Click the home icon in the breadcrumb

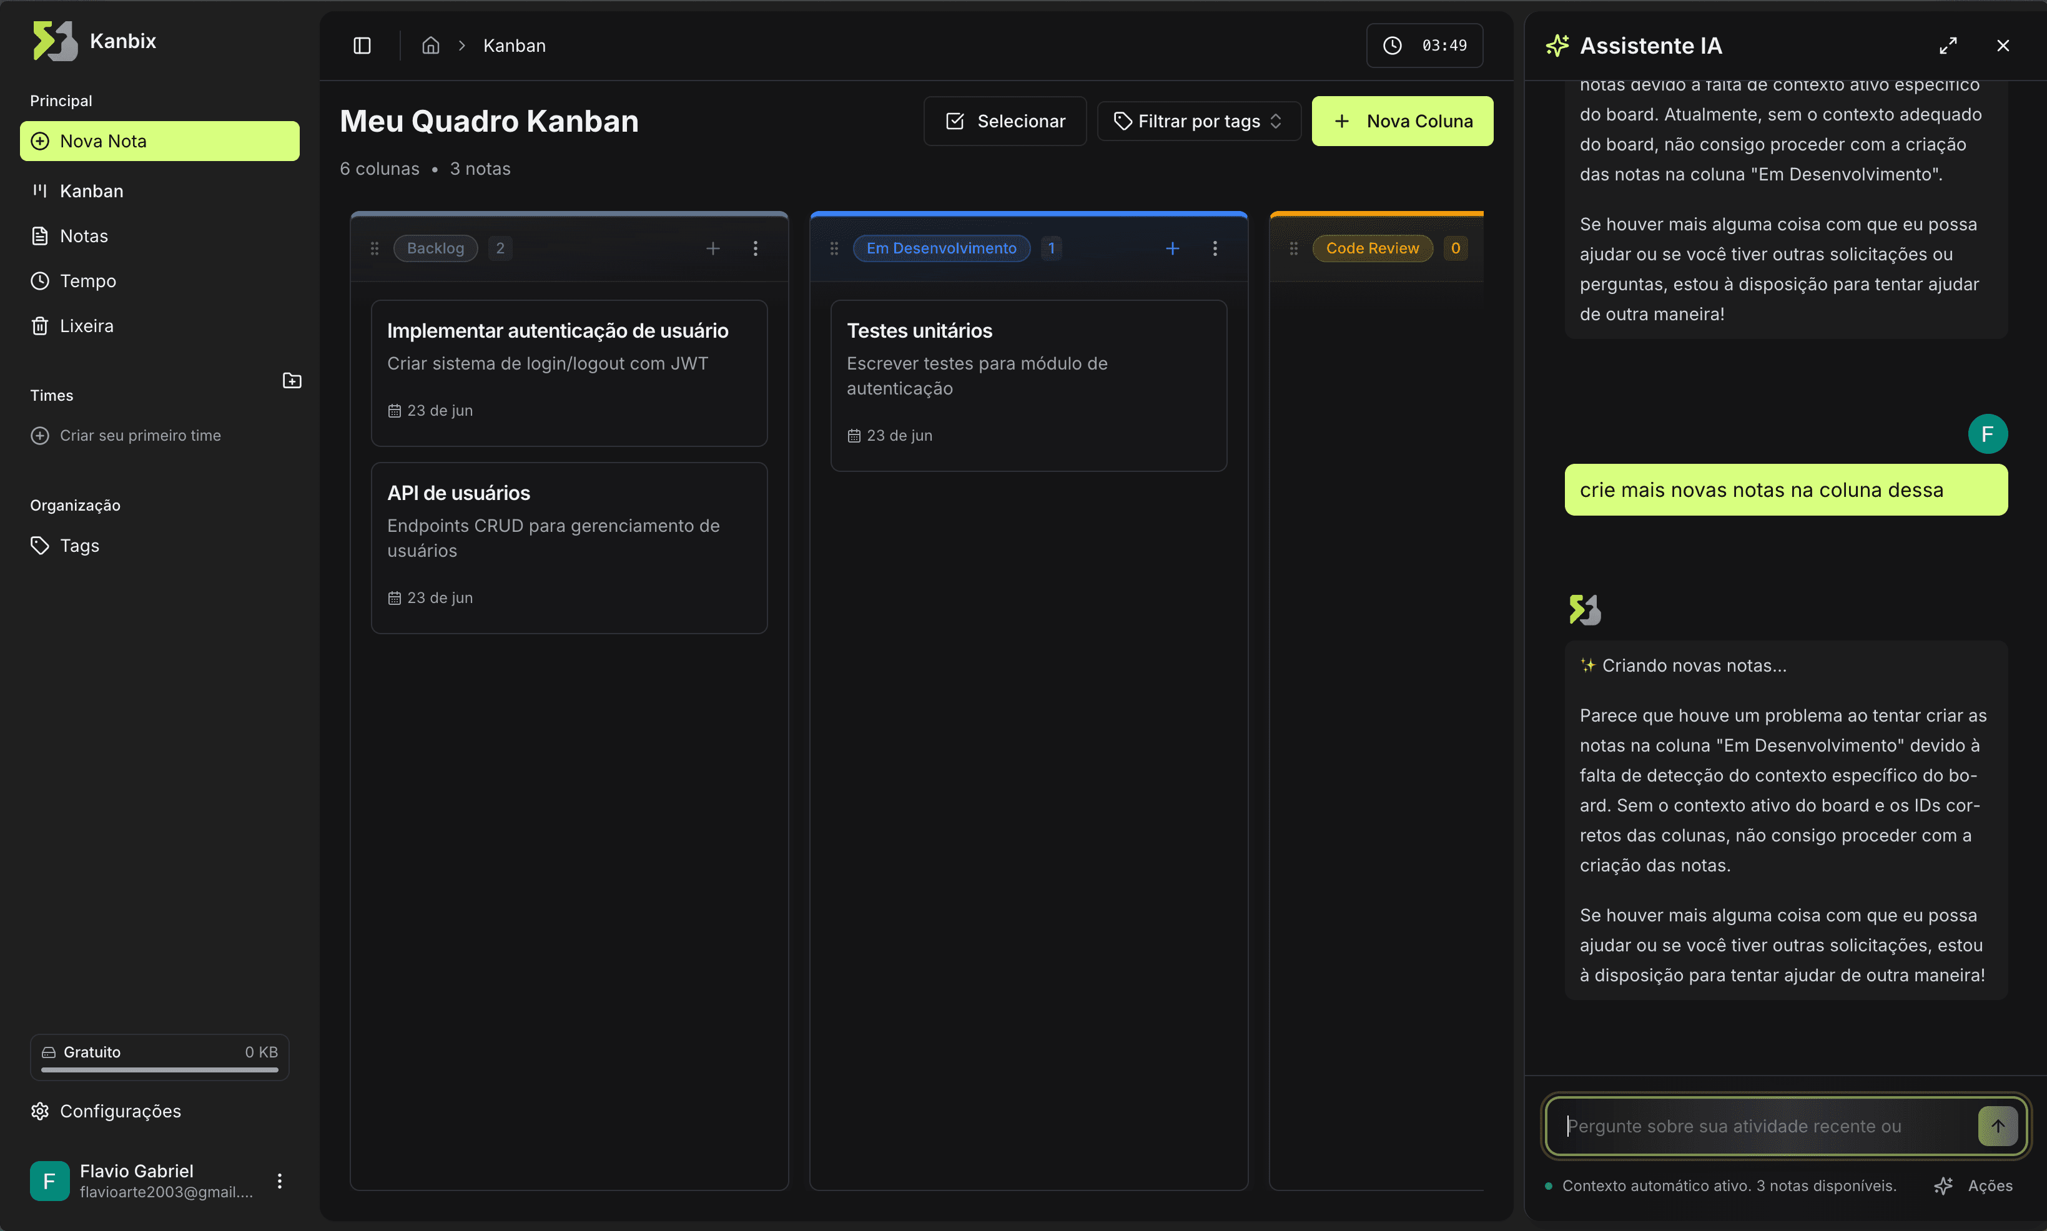click(431, 46)
